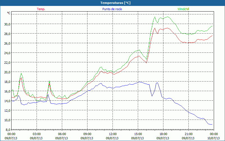
Task: Click the 20,0 y-axis value
Action: [x=7, y=72]
